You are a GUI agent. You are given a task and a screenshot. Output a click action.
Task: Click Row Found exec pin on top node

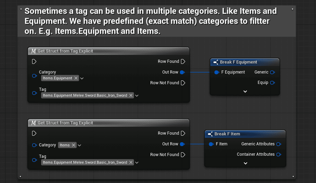coord(183,61)
